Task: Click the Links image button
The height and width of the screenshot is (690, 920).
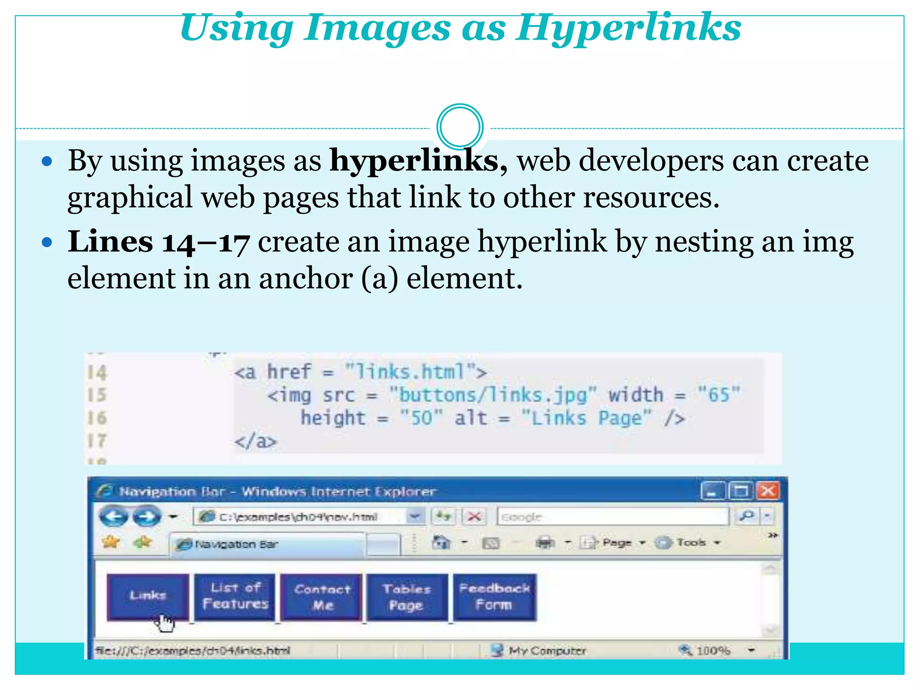Action: [x=148, y=597]
